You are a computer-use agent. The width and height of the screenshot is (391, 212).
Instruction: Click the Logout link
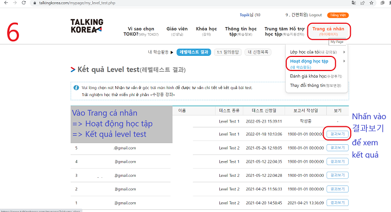coord(316,15)
